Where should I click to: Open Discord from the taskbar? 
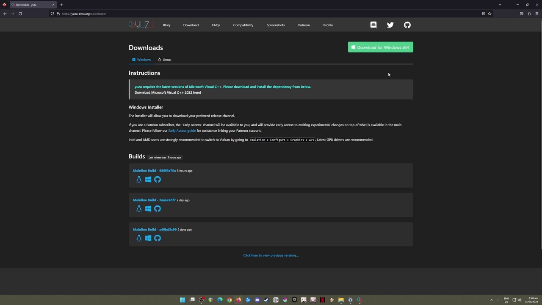click(x=257, y=300)
